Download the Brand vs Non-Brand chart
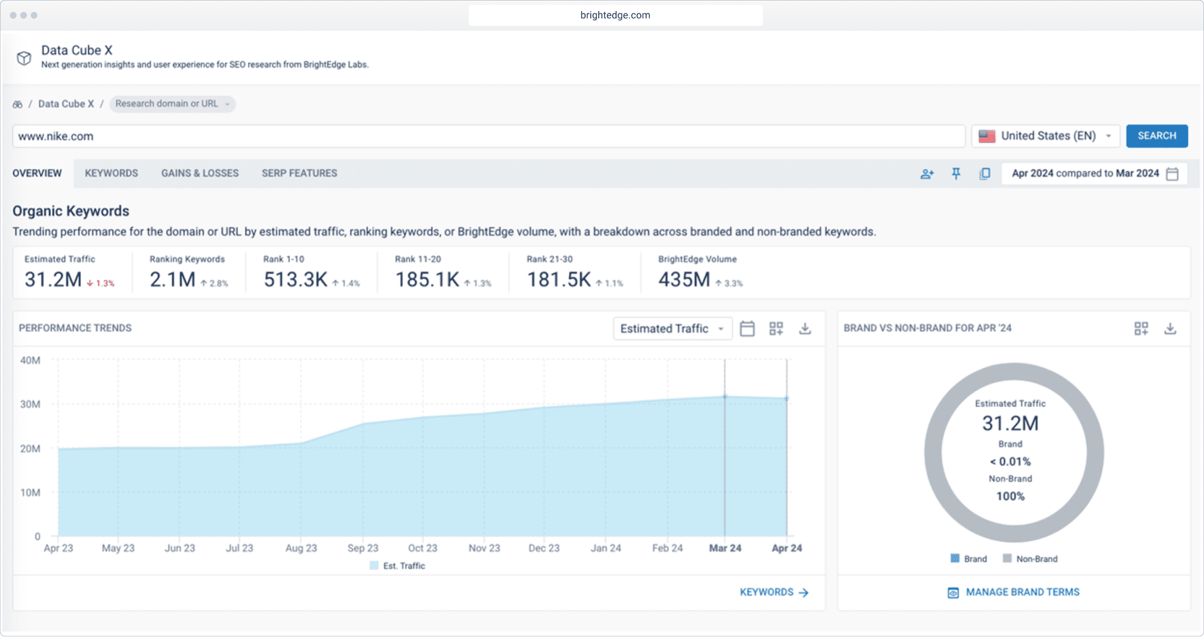This screenshot has height=637, width=1204. [1170, 329]
